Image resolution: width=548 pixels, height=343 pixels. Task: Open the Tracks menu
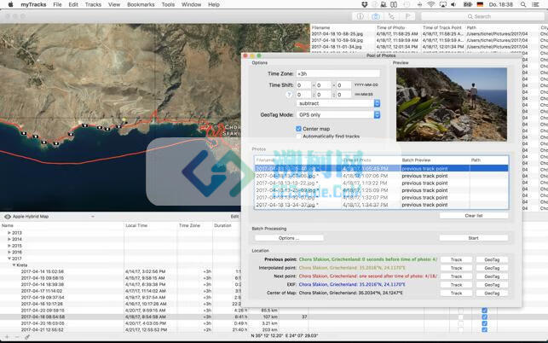[x=93, y=4]
